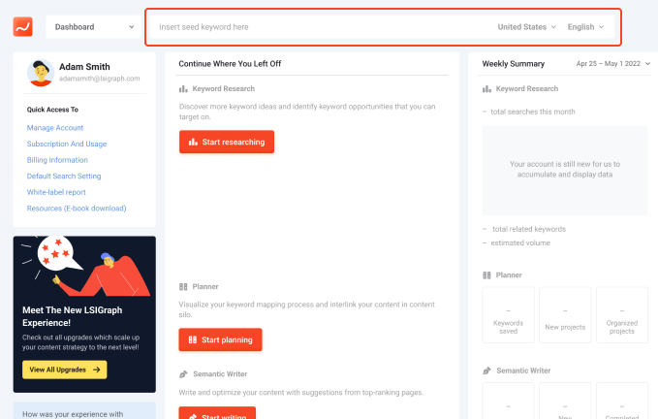
Task: Open Default Search Setting link
Action: click(x=64, y=176)
